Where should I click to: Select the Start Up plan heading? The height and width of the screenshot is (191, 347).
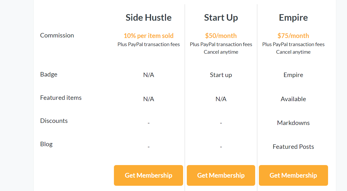click(x=221, y=18)
